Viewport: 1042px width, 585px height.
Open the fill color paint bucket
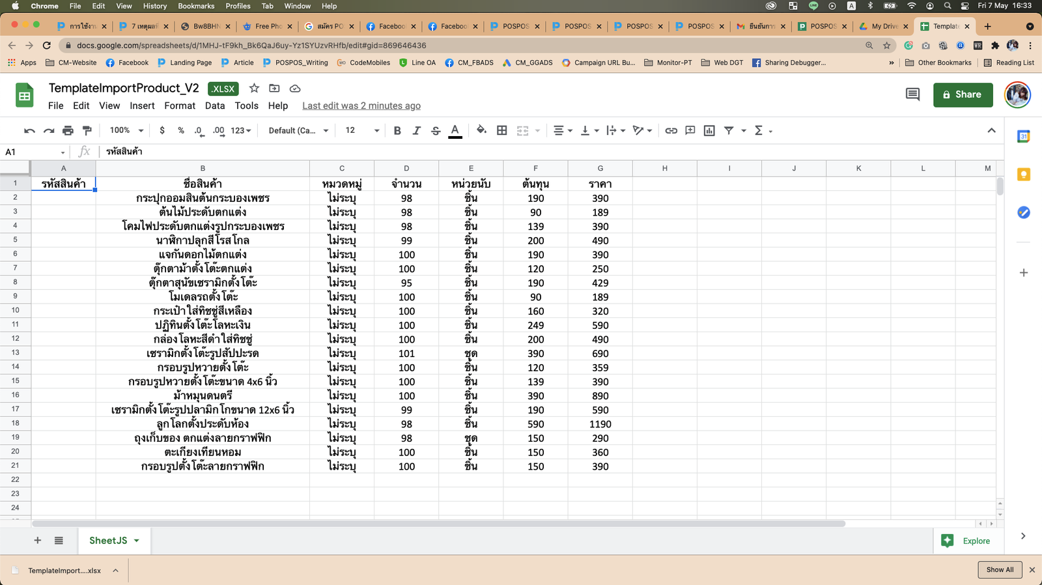click(x=481, y=131)
